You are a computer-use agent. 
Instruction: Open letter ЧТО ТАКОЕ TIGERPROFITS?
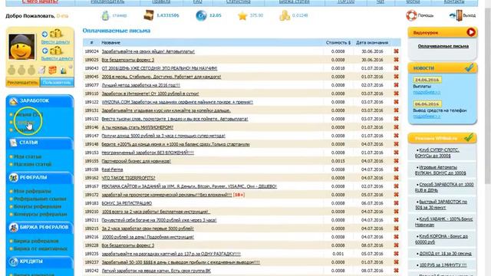pos(128,178)
